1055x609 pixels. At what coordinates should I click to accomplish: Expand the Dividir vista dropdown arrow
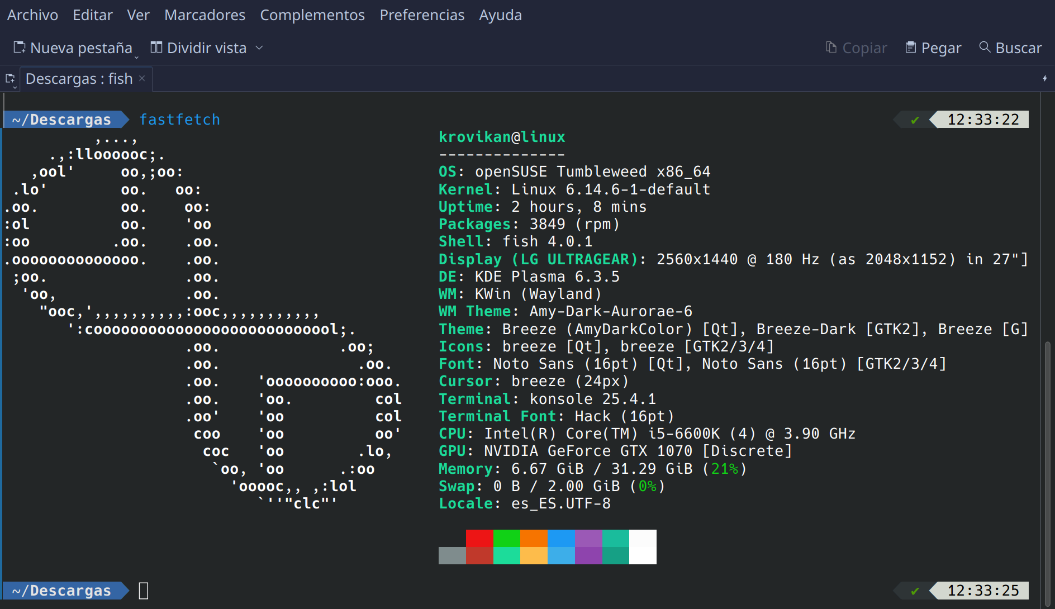click(x=259, y=48)
